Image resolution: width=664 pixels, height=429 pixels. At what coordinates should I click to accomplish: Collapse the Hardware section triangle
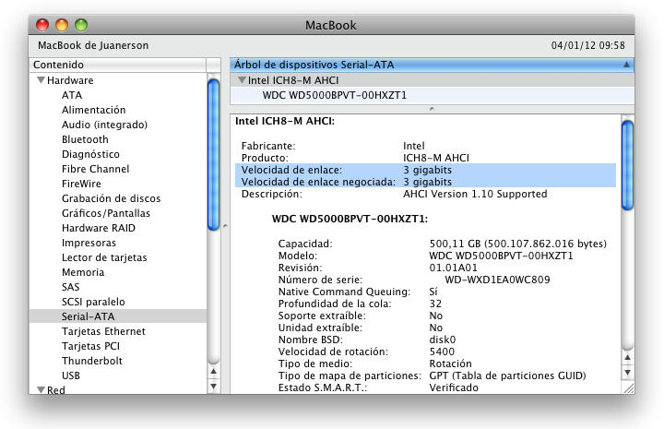(x=41, y=80)
